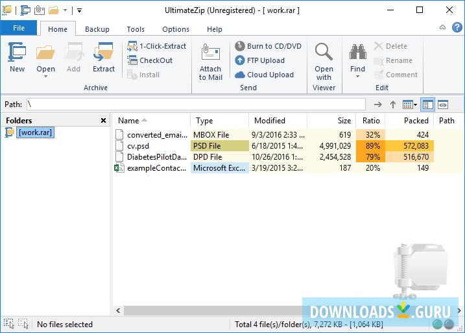Click the 89% ratio cell

point(371,145)
